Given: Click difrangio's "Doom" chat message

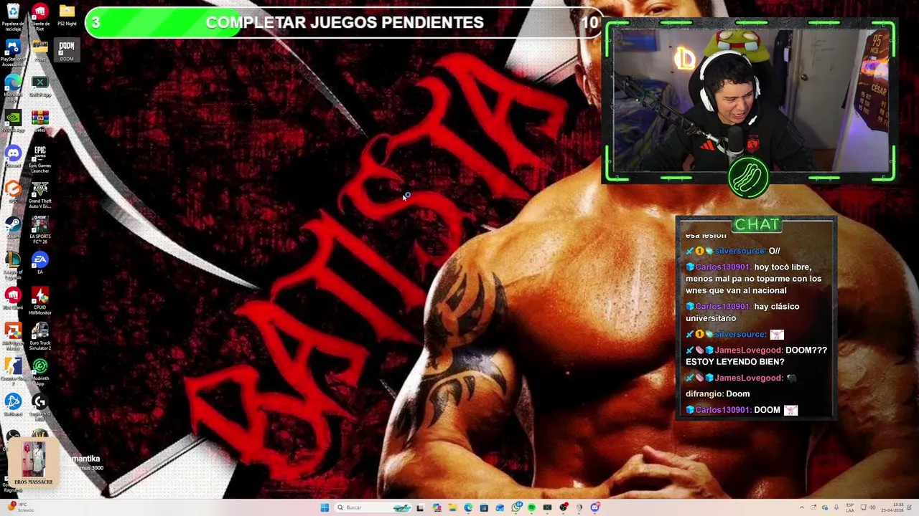Looking at the screenshot, I should [x=717, y=393].
